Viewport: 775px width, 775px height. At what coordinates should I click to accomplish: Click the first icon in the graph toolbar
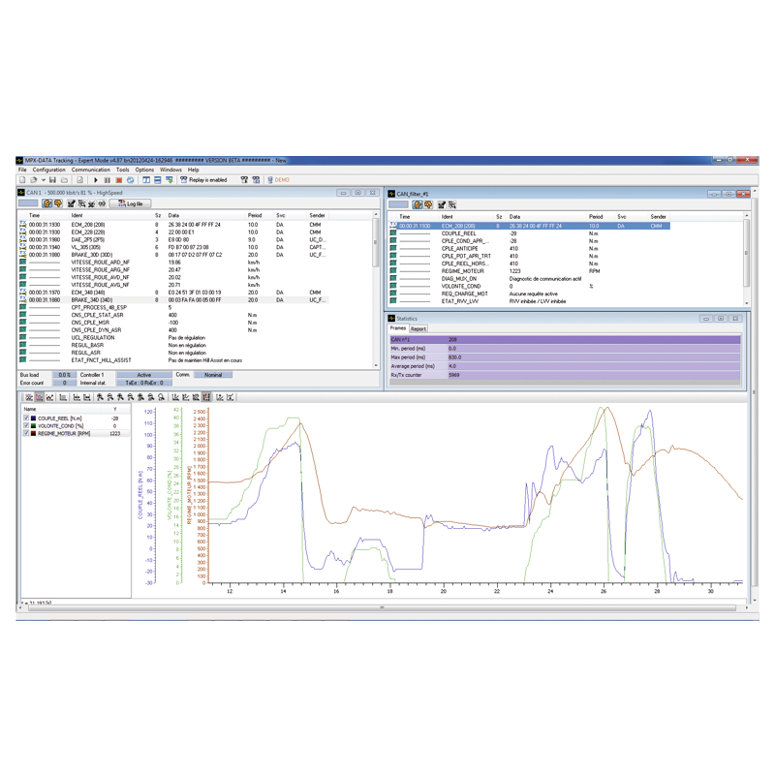coord(29,397)
